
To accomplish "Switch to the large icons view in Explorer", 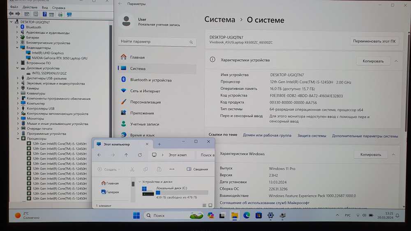I will pos(211,205).
